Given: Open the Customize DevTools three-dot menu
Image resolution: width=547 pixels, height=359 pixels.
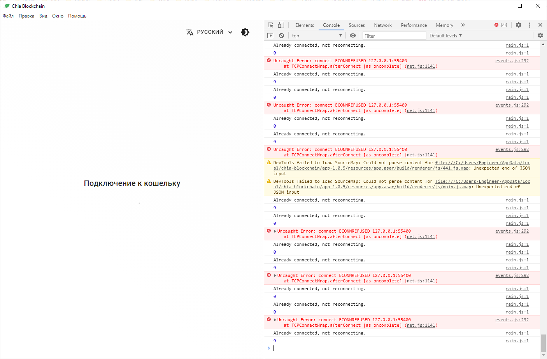Looking at the screenshot, I should [529, 25].
